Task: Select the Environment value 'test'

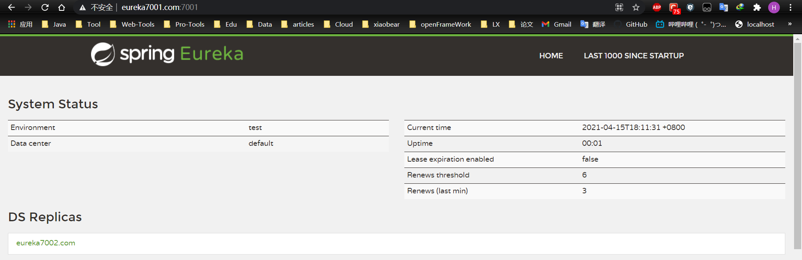Action: point(255,127)
